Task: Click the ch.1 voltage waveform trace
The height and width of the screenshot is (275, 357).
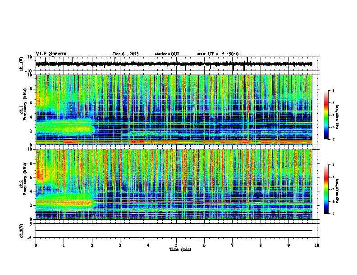Action: (x=174, y=64)
